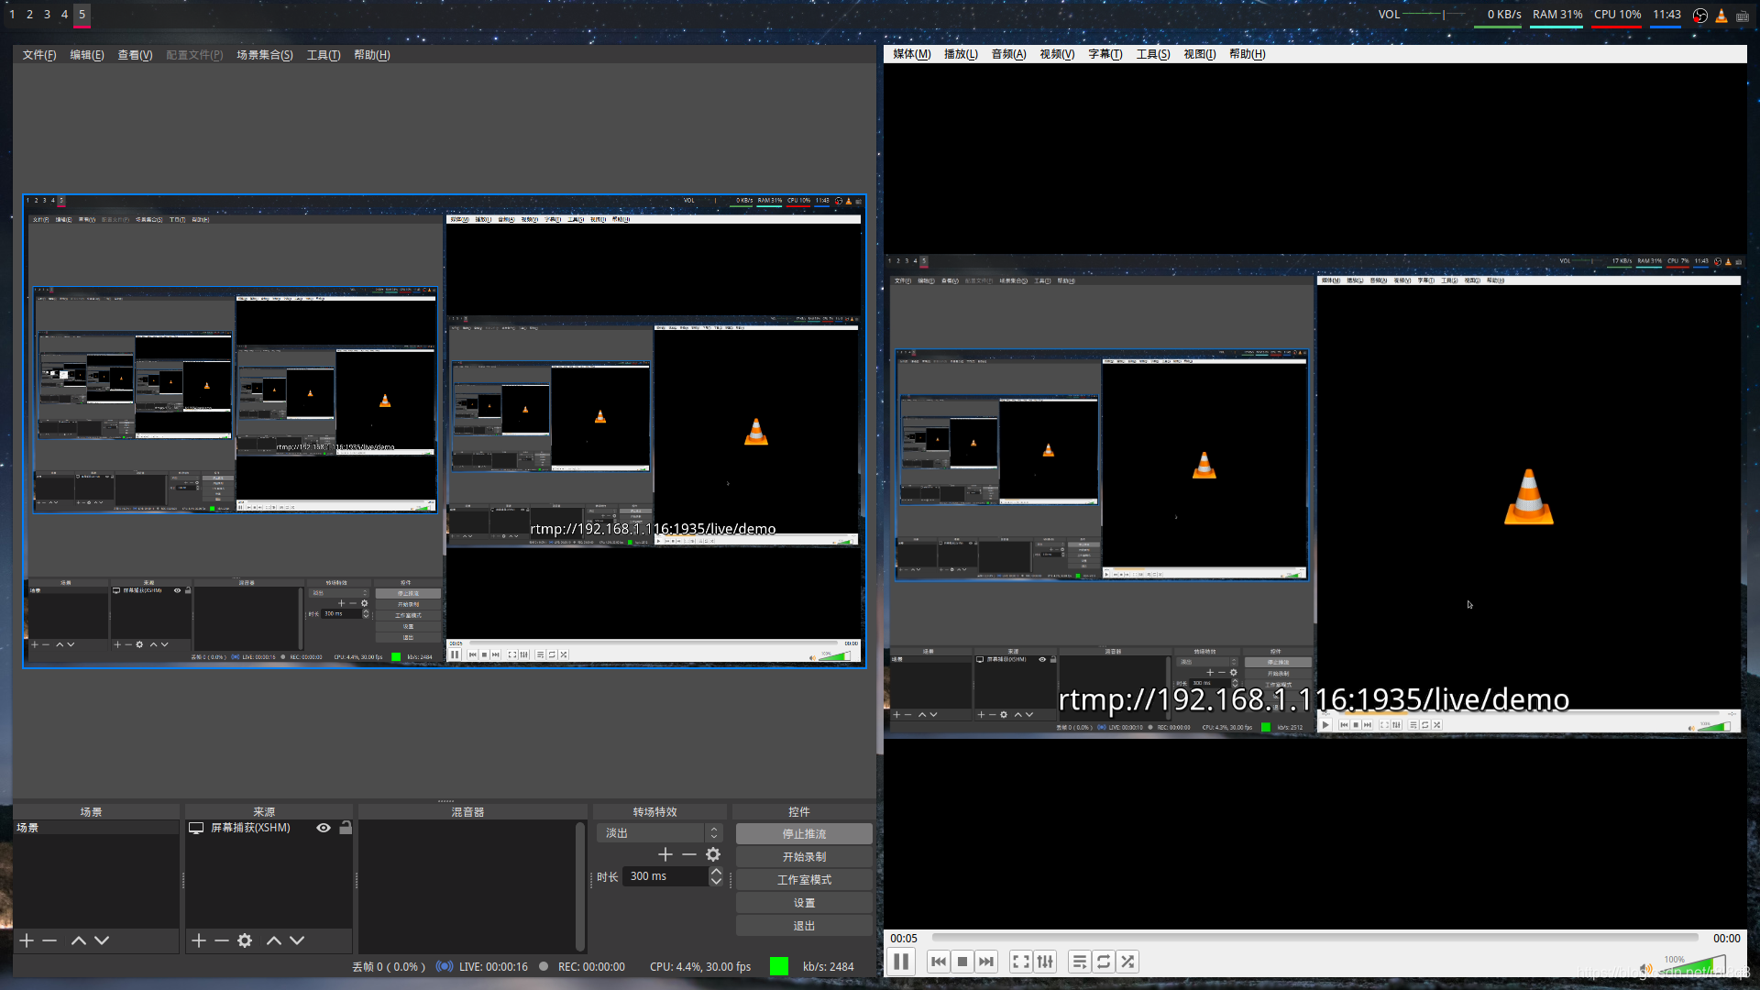Click 停止推流 to stop streaming

[804, 834]
